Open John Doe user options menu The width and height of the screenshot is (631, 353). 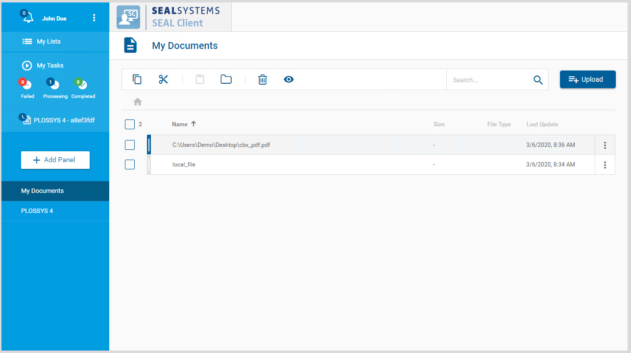coord(94,18)
